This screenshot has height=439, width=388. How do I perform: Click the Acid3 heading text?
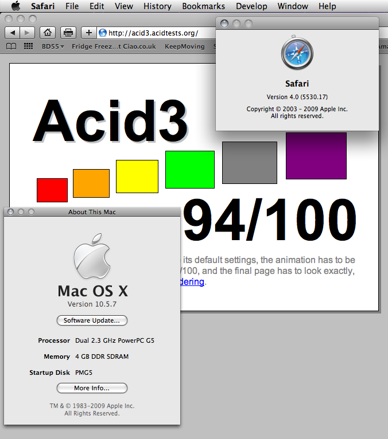pyautogui.click(x=110, y=121)
